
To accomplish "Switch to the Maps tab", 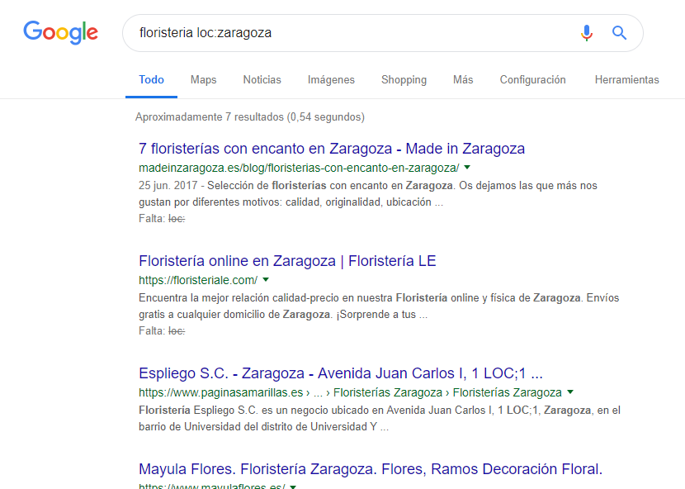I will point(203,80).
